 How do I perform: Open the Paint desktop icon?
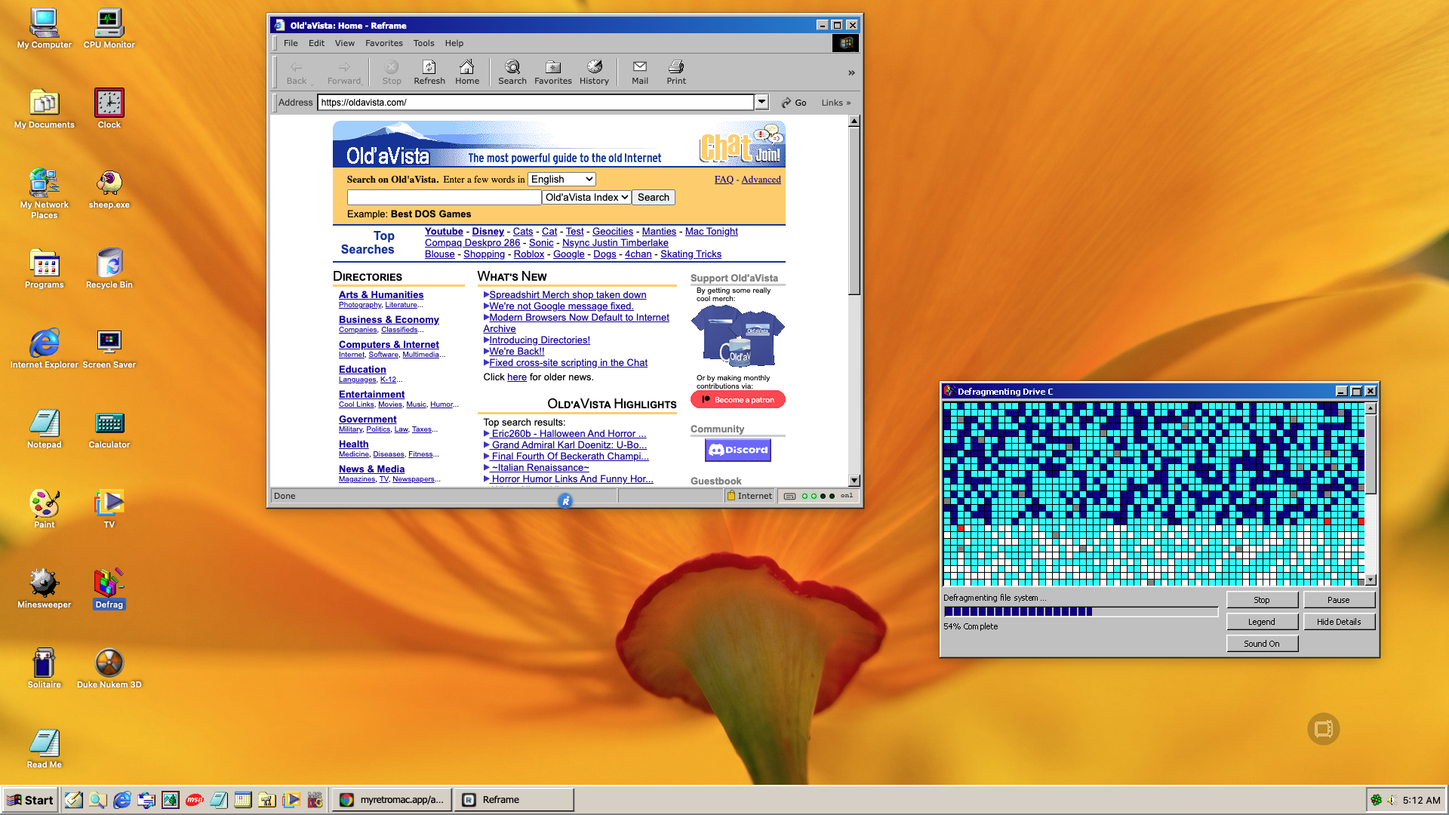tap(44, 509)
